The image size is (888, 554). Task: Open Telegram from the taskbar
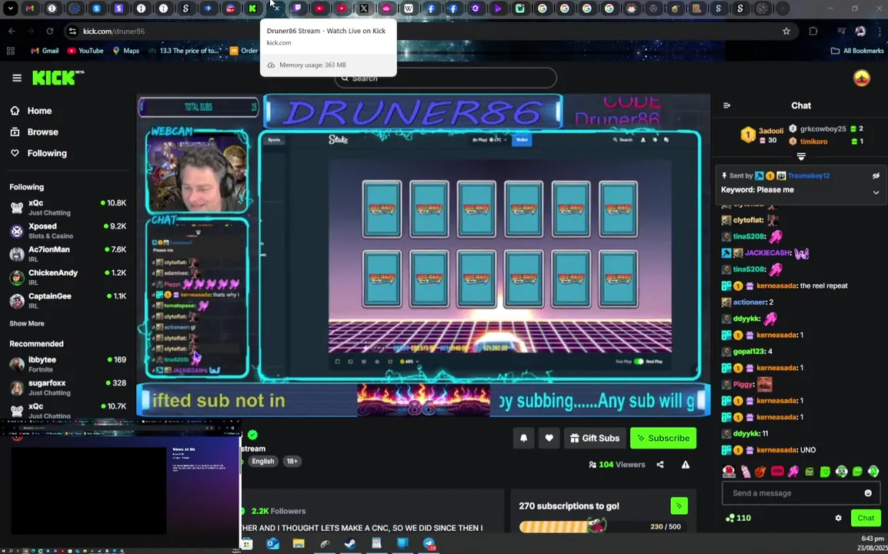[x=429, y=544]
